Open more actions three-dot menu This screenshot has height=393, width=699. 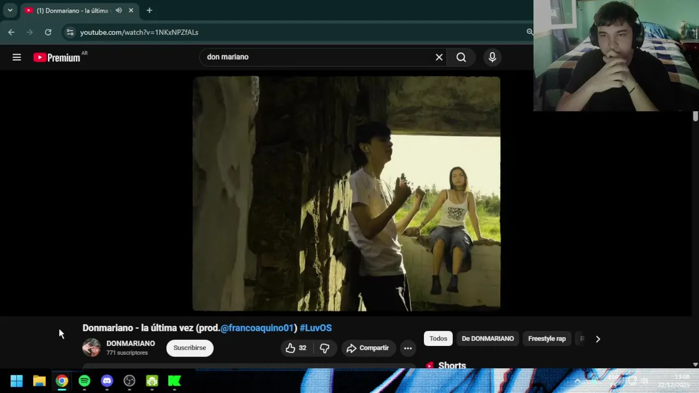pos(407,348)
